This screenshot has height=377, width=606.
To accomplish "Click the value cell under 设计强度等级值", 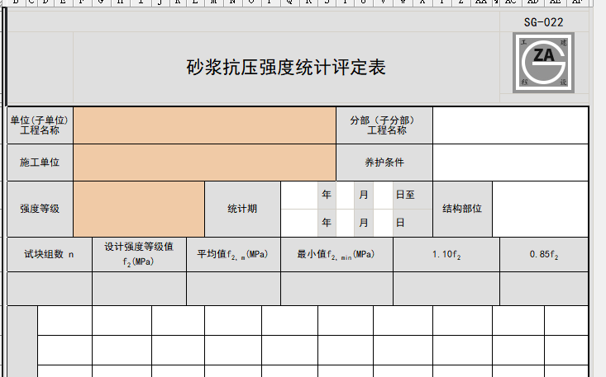I will (x=139, y=289).
